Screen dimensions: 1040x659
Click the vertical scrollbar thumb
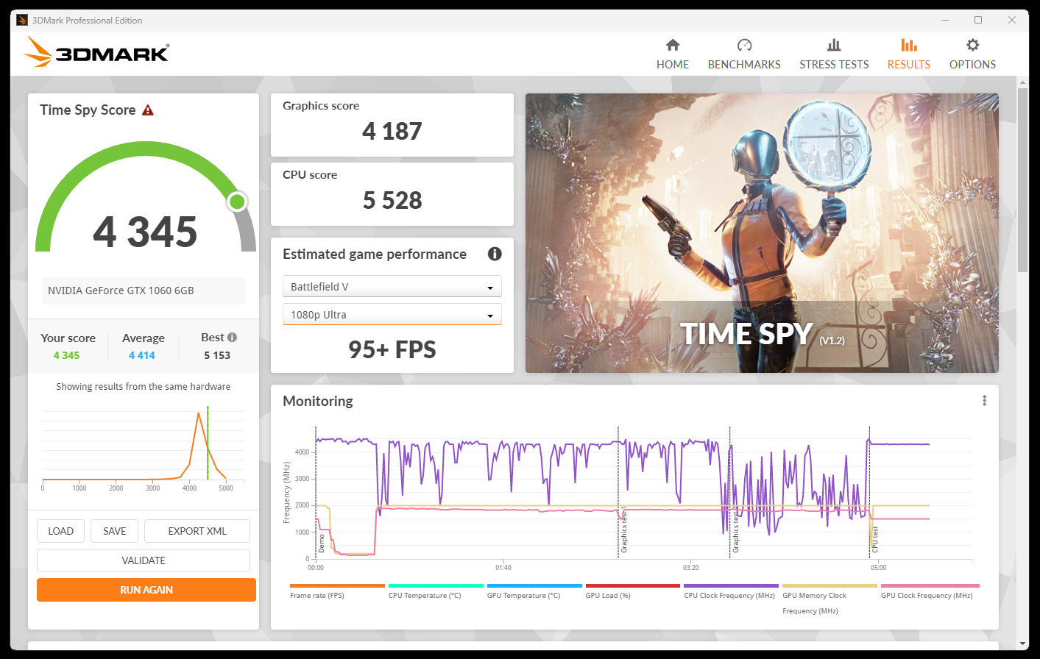(1022, 180)
